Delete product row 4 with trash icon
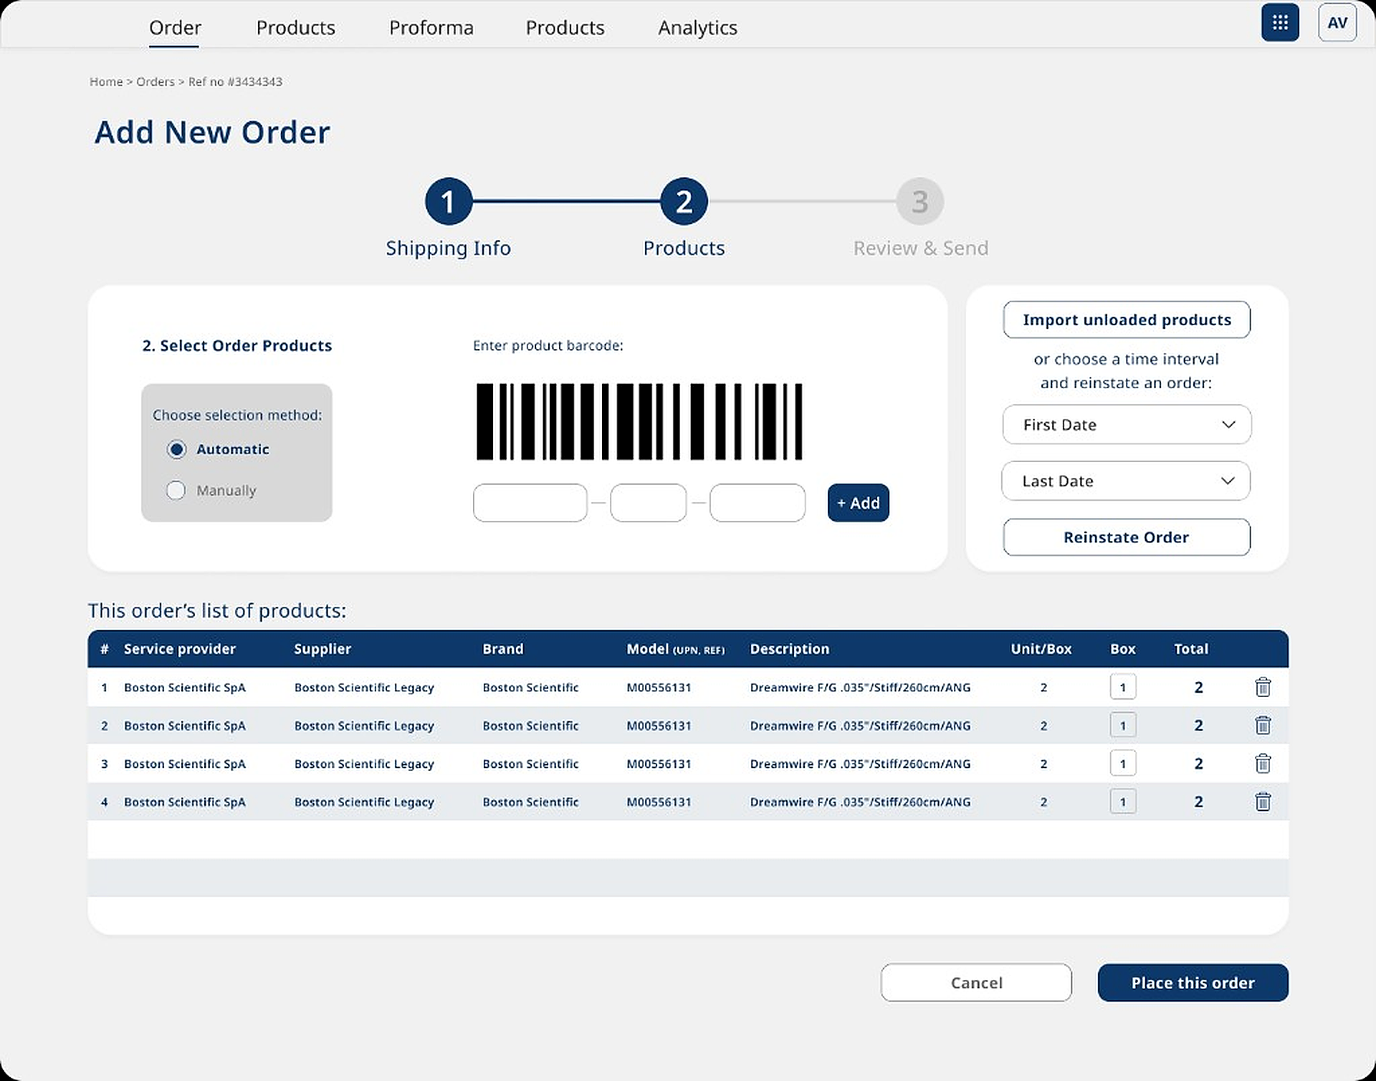 (1263, 802)
